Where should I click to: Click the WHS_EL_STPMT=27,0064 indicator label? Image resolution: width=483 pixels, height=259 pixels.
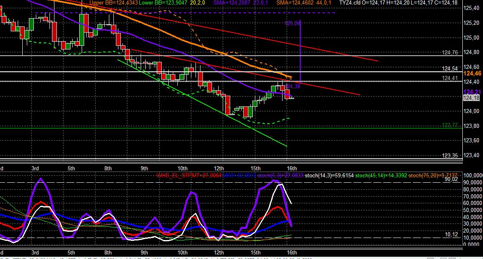[x=189, y=176]
